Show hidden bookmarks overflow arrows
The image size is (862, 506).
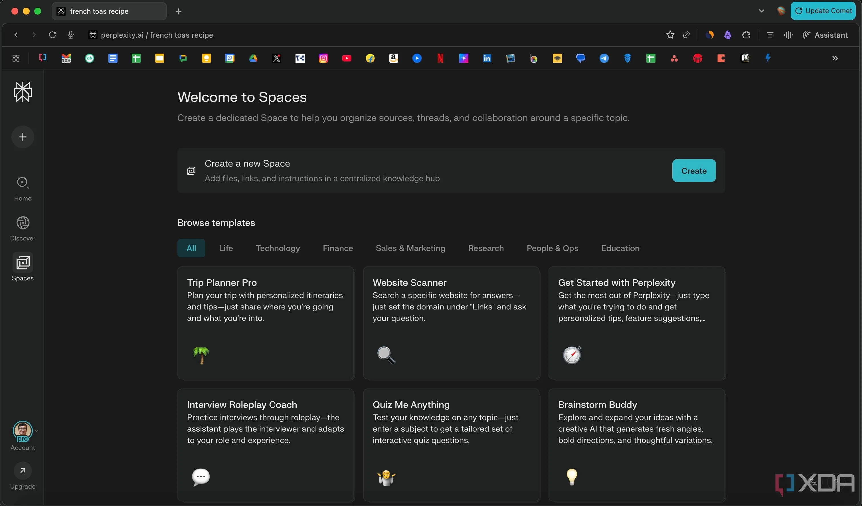tap(835, 58)
